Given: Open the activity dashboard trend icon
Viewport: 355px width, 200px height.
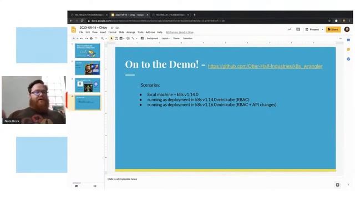Looking at the screenshot, I should click(290, 29).
